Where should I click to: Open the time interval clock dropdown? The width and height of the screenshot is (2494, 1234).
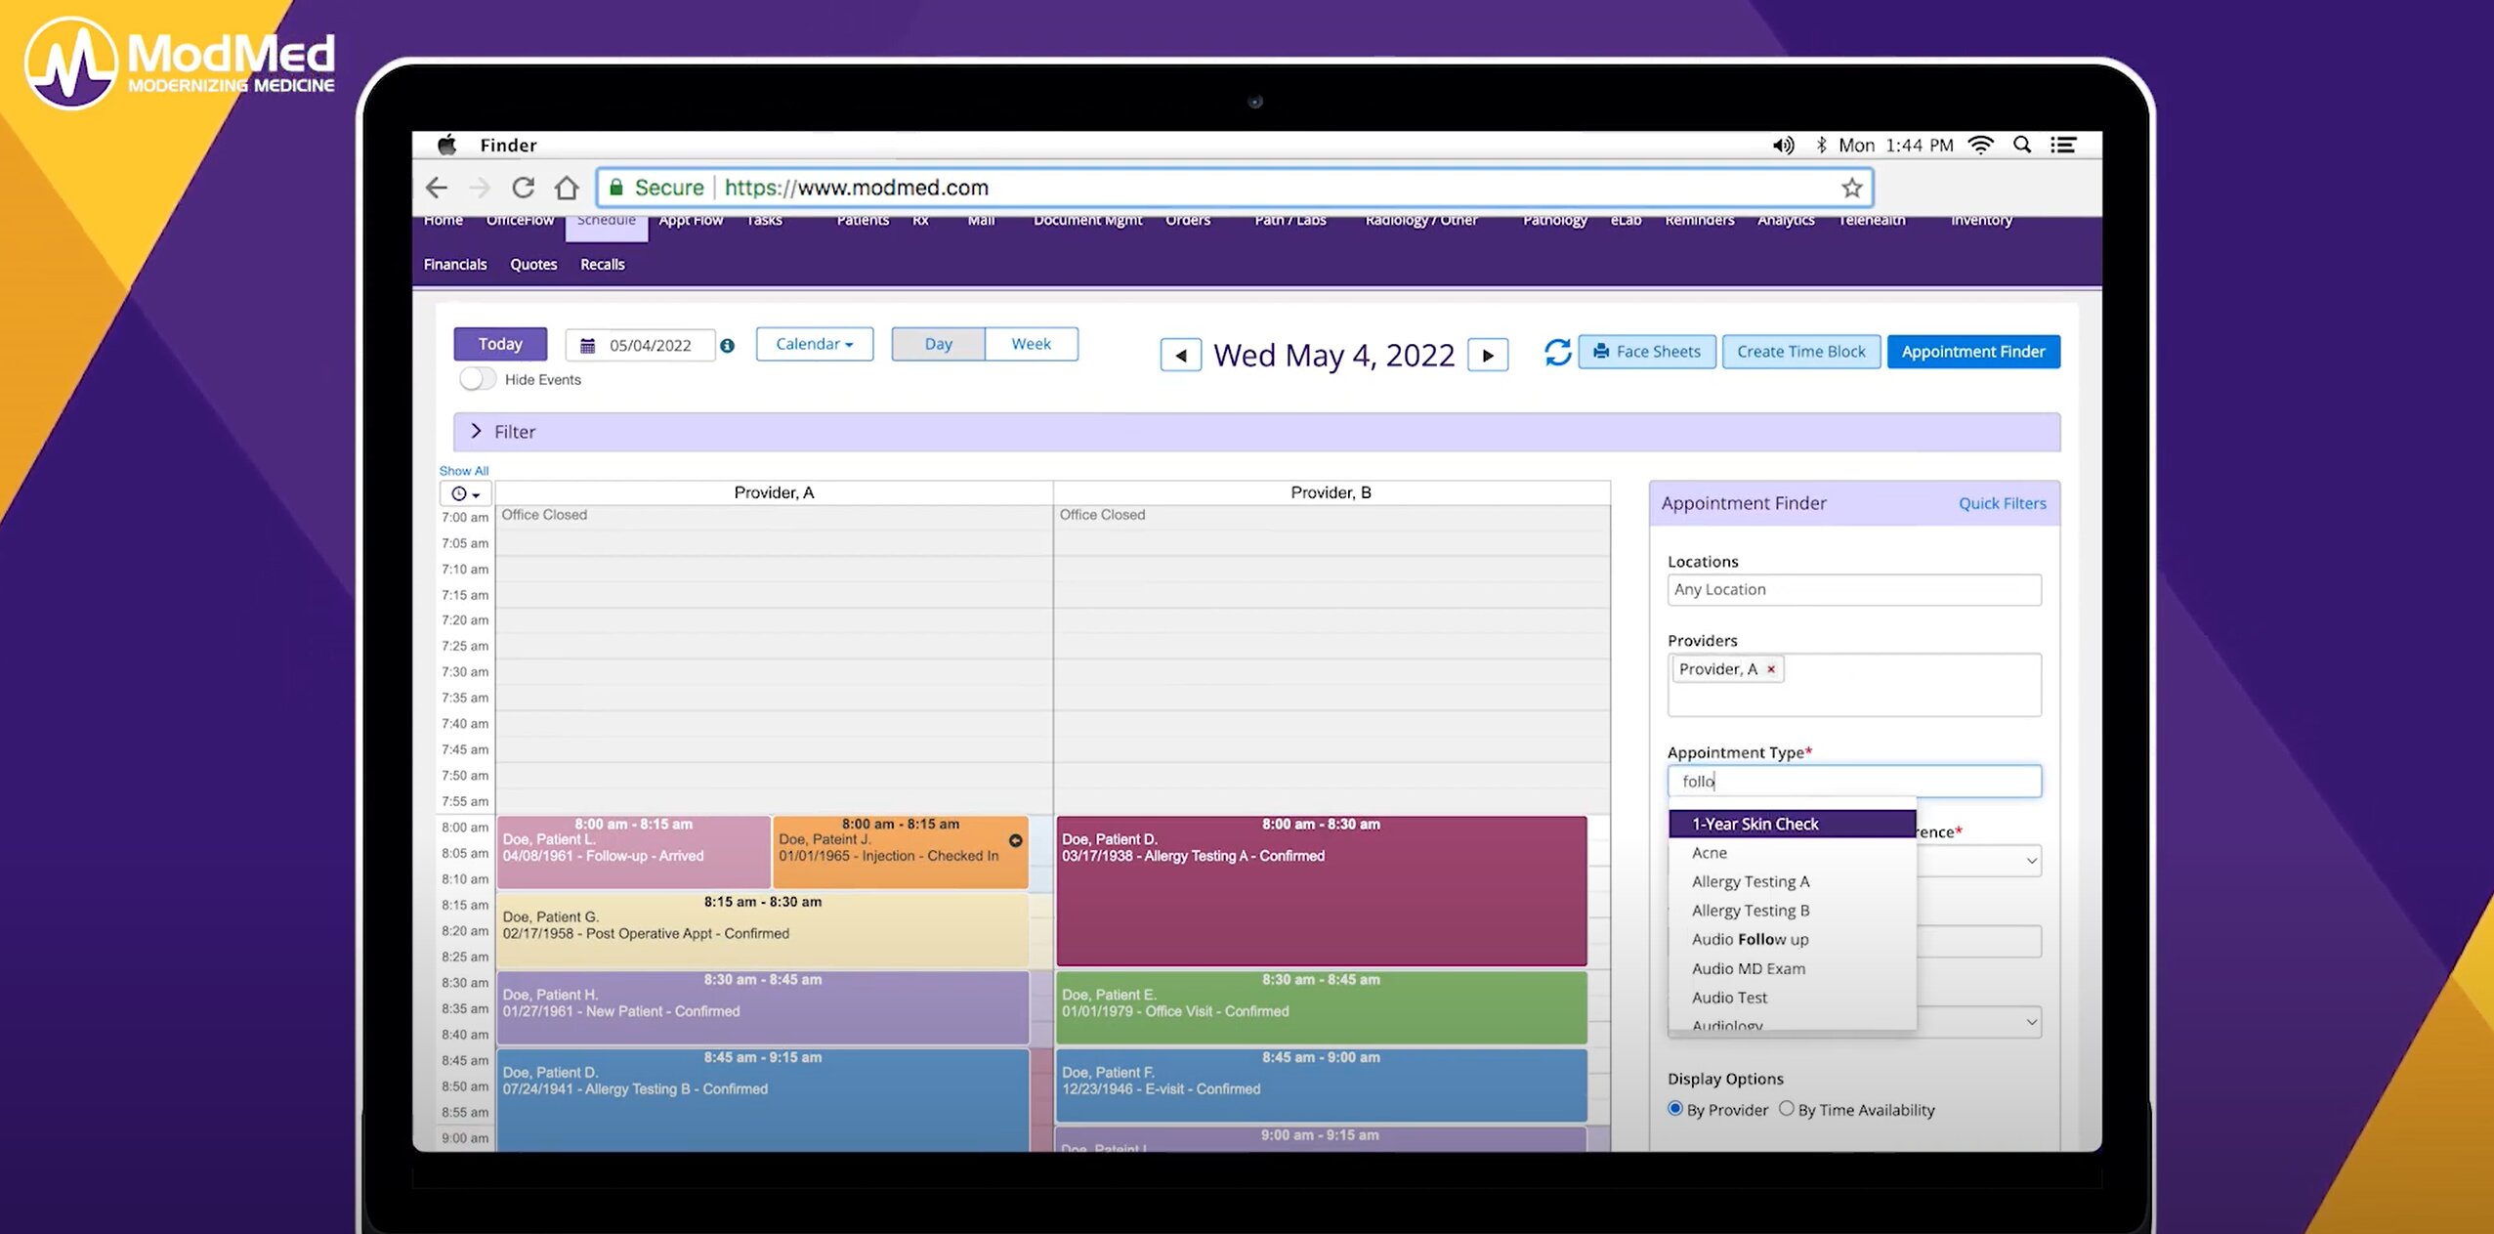point(465,494)
